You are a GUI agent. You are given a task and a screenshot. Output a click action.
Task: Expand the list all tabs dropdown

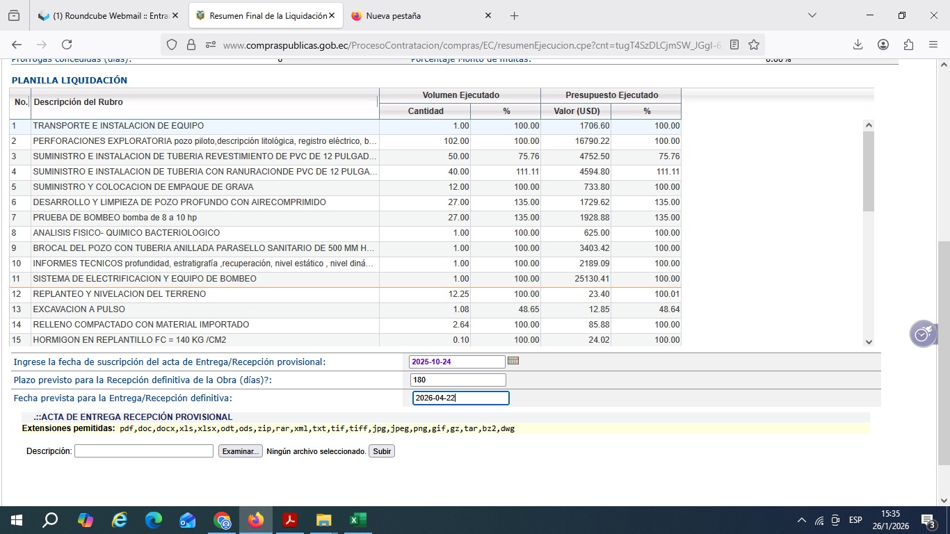click(812, 15)
